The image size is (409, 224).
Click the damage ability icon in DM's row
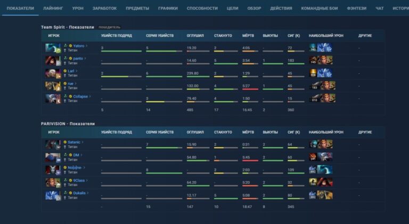coord(313,157)
